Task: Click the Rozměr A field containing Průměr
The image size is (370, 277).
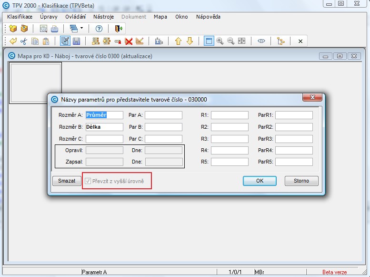Action: click(x=104, y=115)
